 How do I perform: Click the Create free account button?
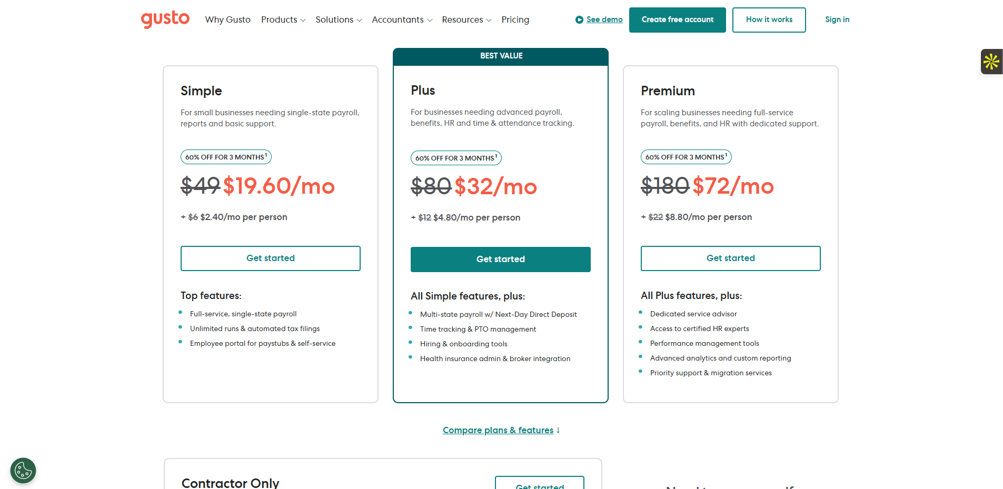click(x=677, y=19)
